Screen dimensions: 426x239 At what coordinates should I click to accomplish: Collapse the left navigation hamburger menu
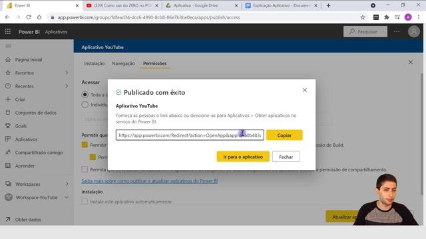tap(9, 46)
